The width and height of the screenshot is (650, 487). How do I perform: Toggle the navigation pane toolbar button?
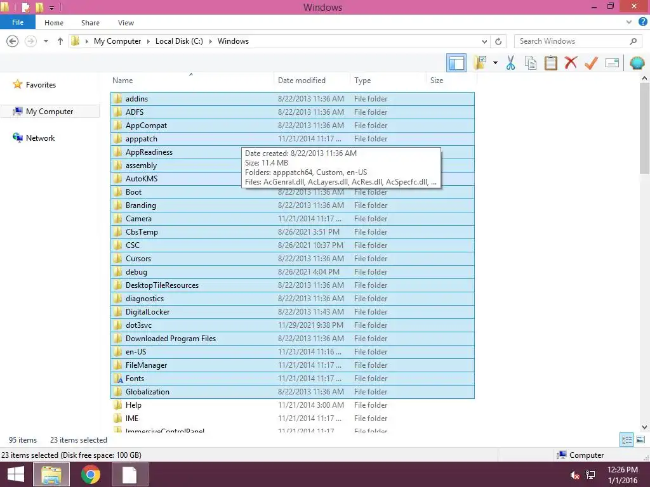coord(456,63)
